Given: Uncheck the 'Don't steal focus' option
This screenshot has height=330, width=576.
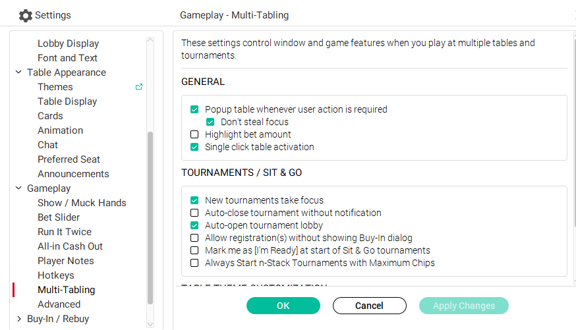Looking at the screenshot, I should (210, 122).
